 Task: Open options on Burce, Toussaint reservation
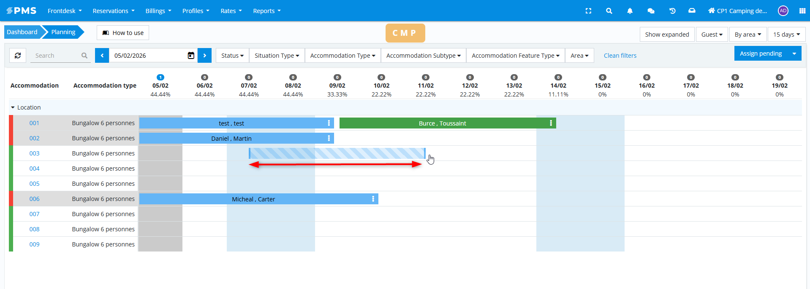pos(551,123)
